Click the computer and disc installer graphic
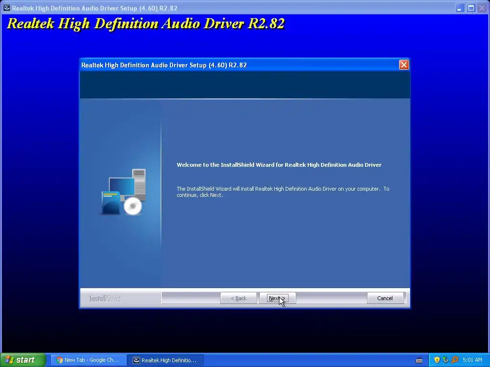Viewport: 490px width, 367px height. pos(124,192)
